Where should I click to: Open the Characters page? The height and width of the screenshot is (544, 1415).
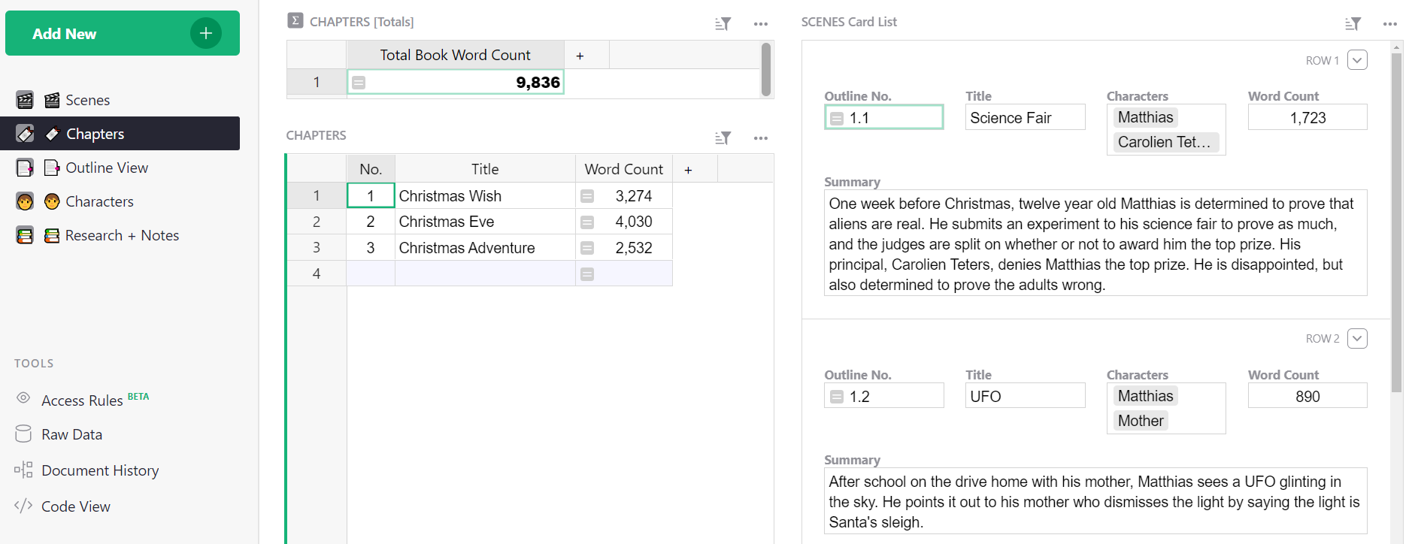[x=99, y=201]
